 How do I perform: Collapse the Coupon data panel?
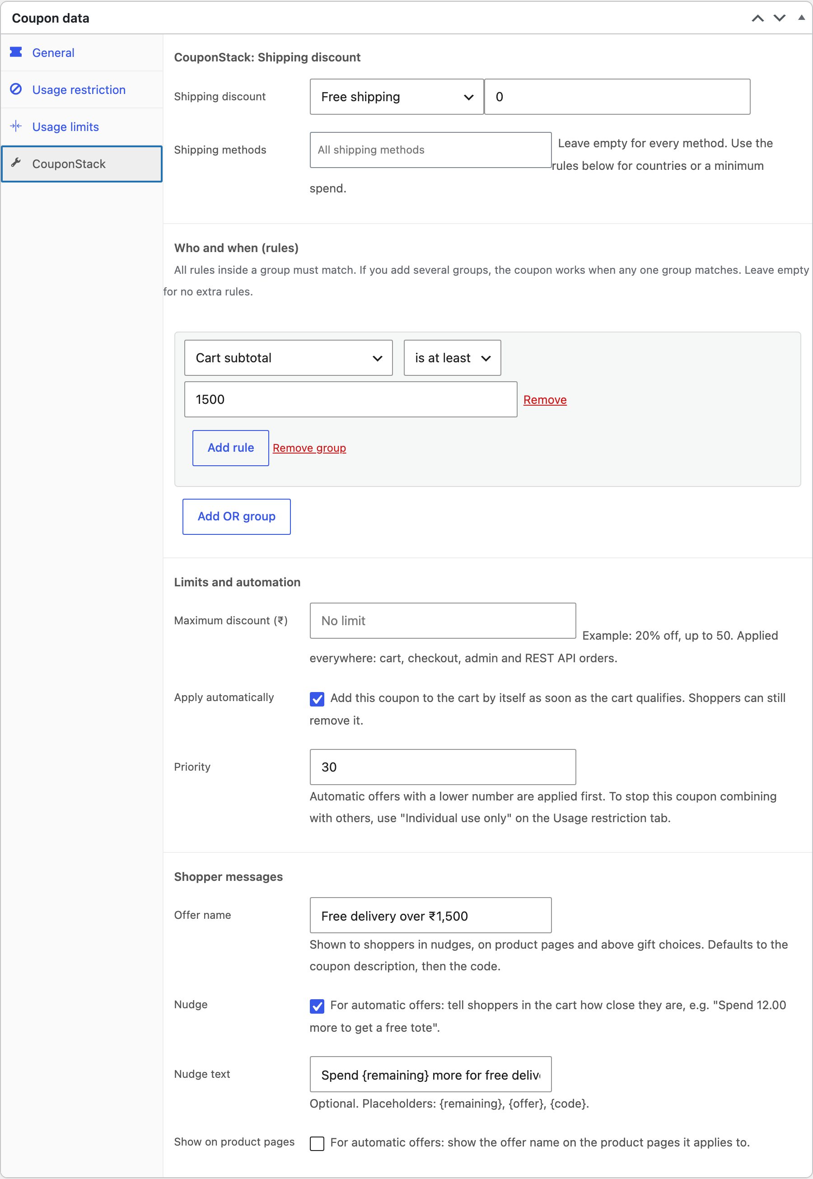801,18
